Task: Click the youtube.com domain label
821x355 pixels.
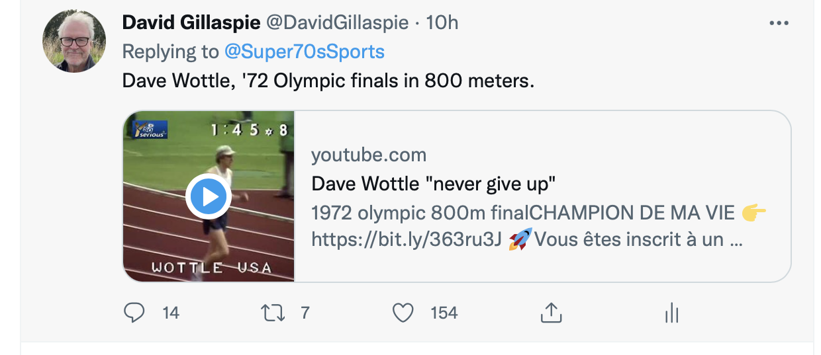Action: pos(369,155)
